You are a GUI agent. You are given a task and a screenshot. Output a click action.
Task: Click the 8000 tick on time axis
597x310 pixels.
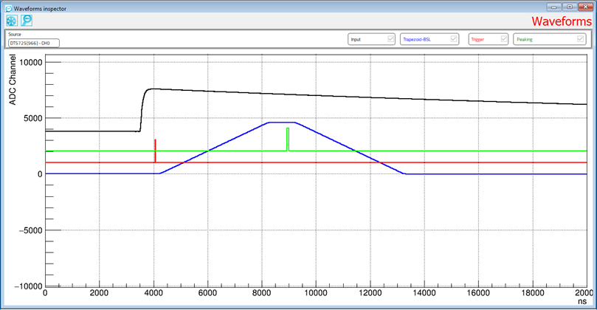(262, 293)
